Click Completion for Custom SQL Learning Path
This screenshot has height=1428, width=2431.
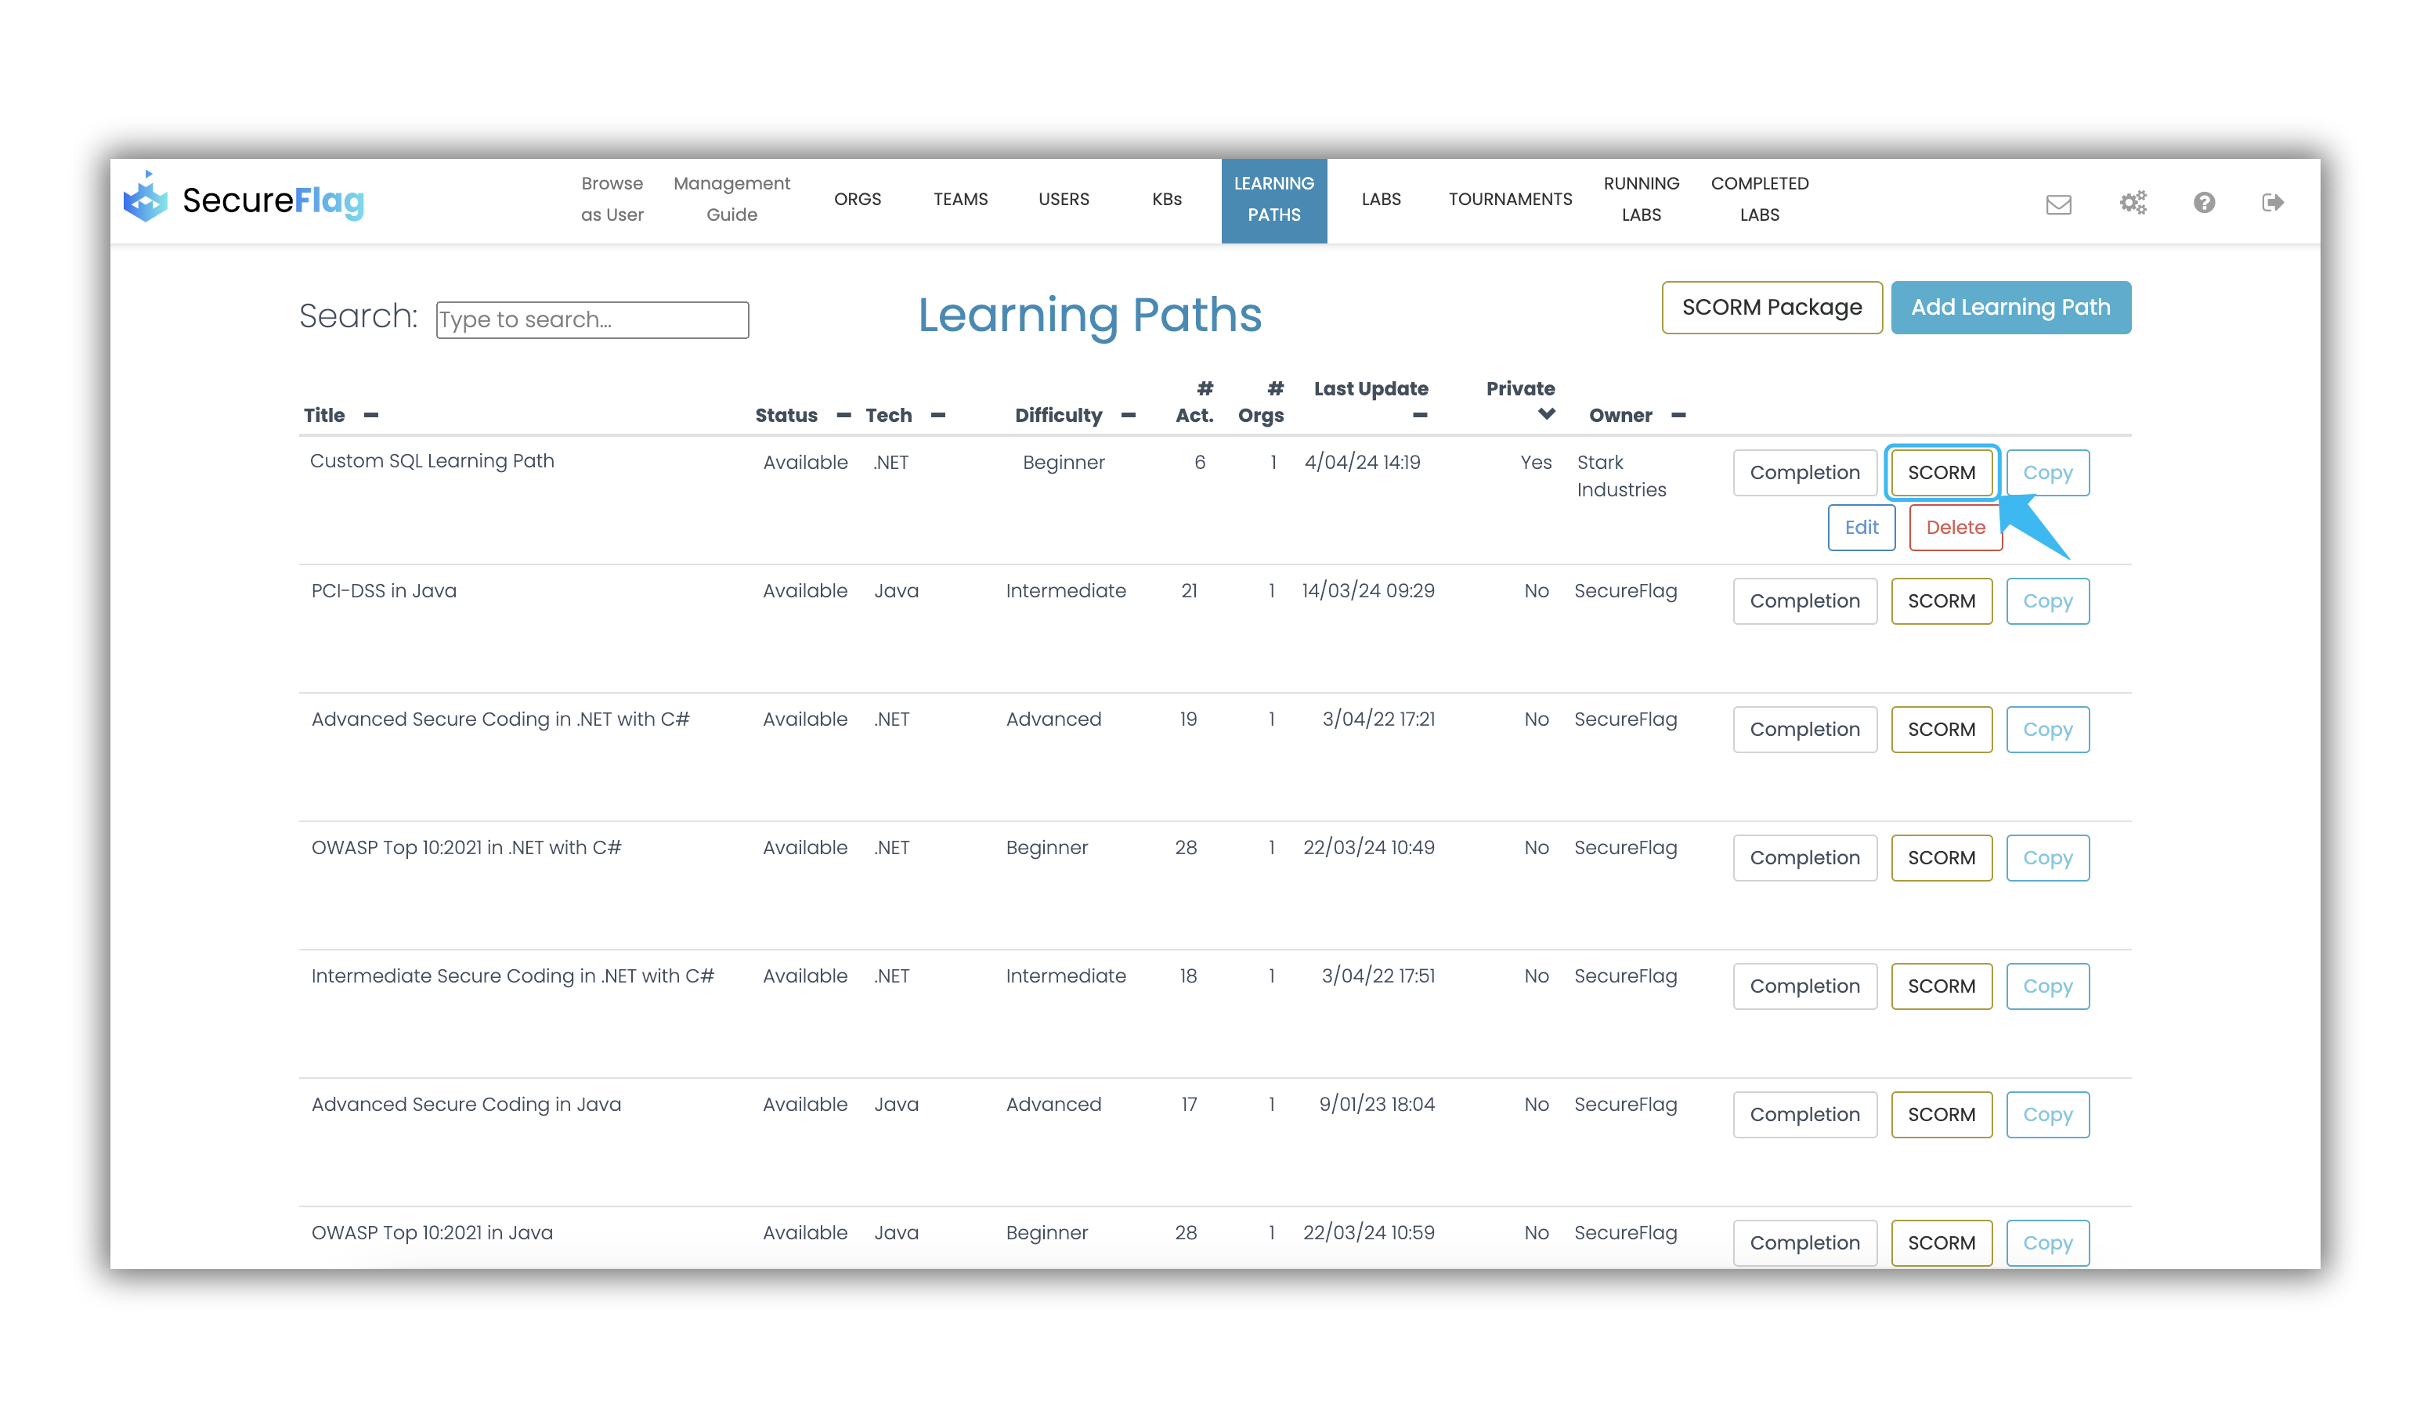[1805, 474]
